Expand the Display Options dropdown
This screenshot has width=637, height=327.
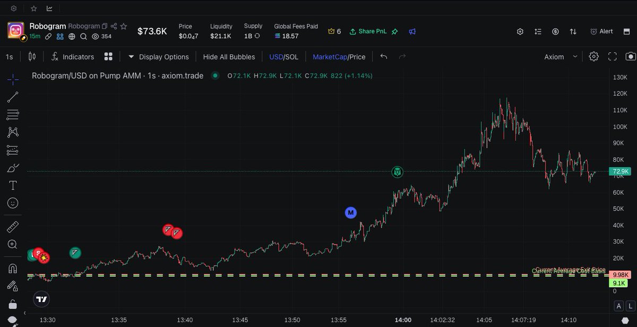coord(158,56)
